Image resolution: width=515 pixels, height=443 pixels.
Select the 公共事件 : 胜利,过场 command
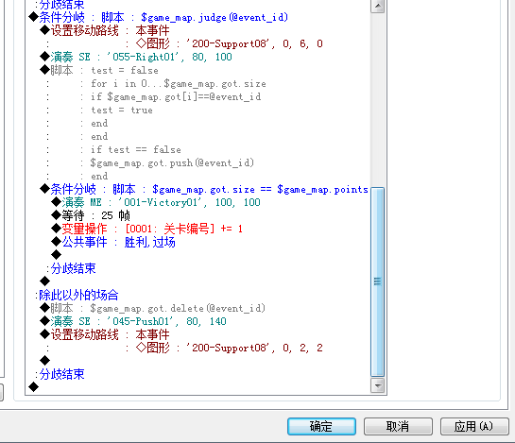click(113, 242)
